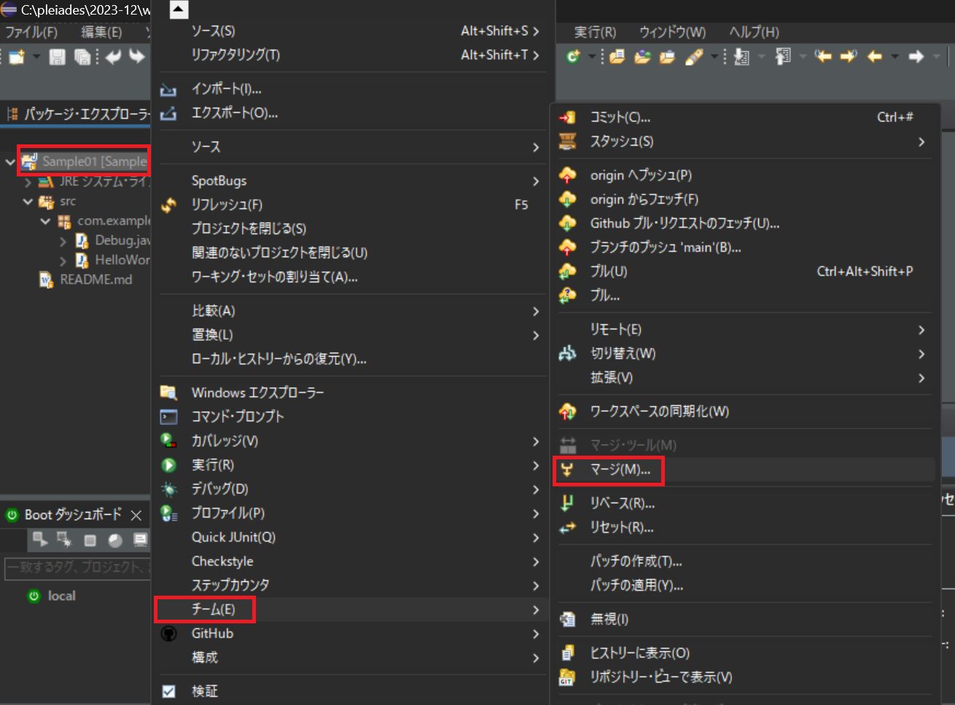Image resolution: width=955 pixels, height=705 pixels.
Task: Click the Refresh arrows icon
Action: (x=168, y=205)
